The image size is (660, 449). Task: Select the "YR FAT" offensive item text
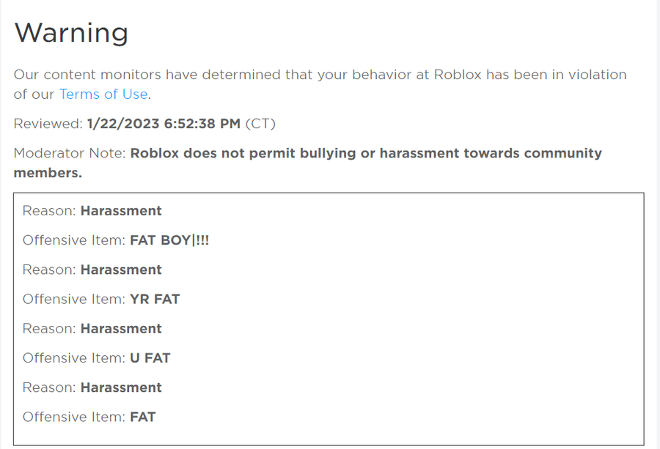point(155,299)
